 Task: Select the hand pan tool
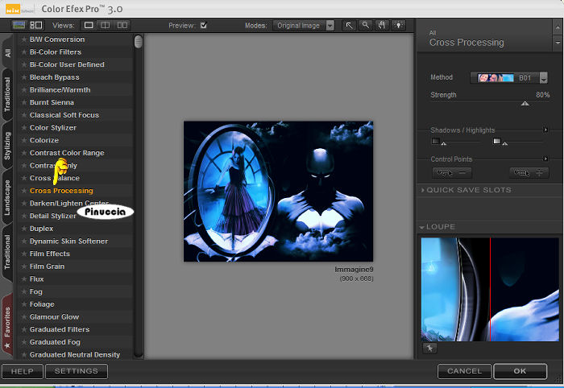pyautogui.click(x=381, y=26)
